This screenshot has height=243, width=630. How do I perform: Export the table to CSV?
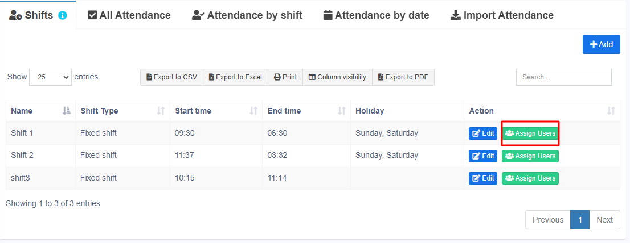pos(171,77)
